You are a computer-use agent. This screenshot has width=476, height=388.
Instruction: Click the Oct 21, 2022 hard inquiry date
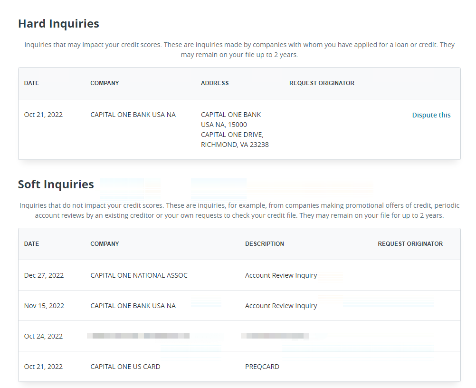coord(43,115)
